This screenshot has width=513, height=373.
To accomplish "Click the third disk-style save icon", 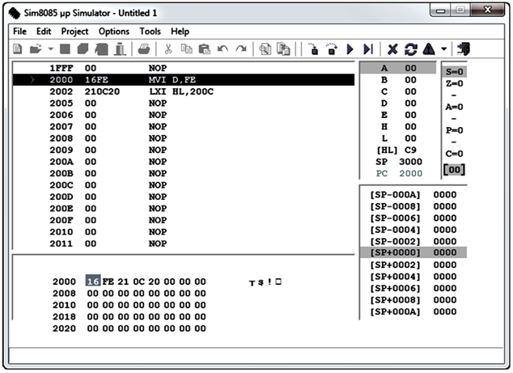I will pos(102,49).
